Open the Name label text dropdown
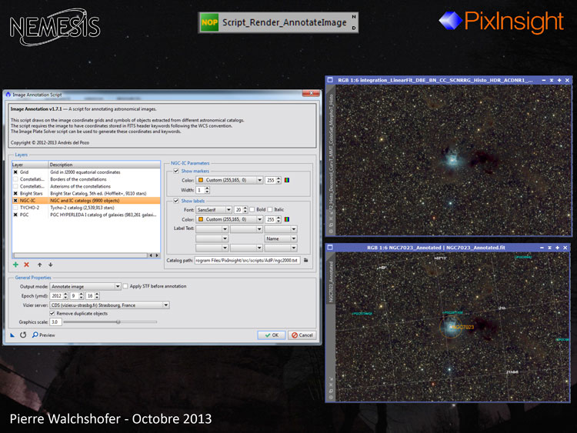 [x=280, y=238]
